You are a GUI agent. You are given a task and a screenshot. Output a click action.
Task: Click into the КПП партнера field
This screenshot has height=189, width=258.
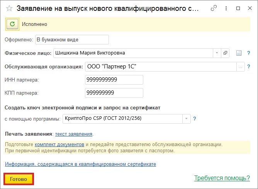coord(114,93)
